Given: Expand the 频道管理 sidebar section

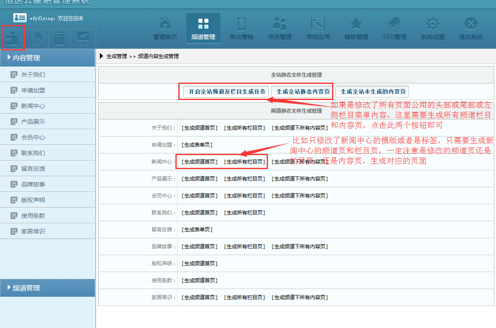Looking at the screenshot, I should point(48,288).
